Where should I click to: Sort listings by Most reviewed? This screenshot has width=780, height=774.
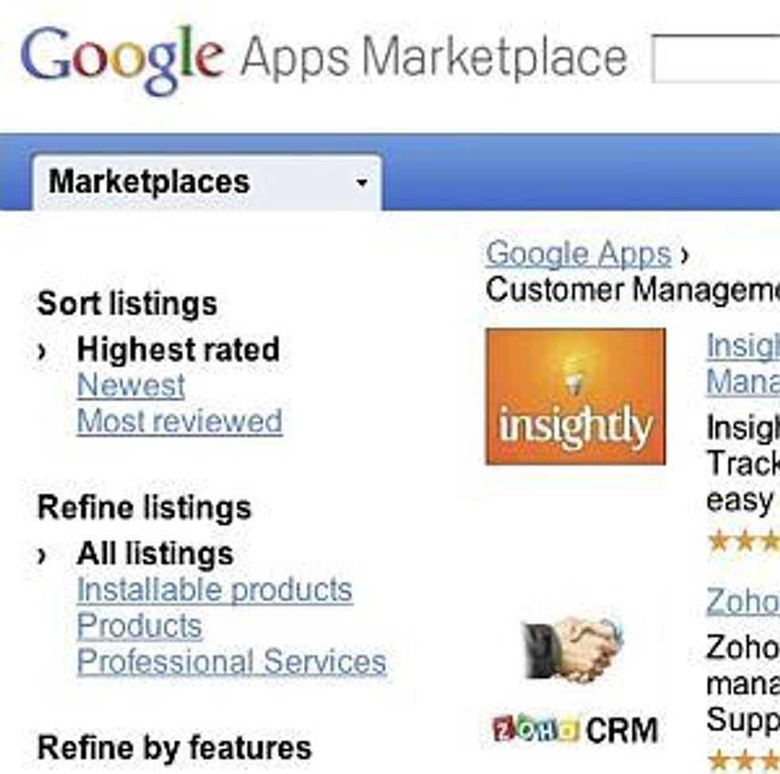(x=179, y=422)
